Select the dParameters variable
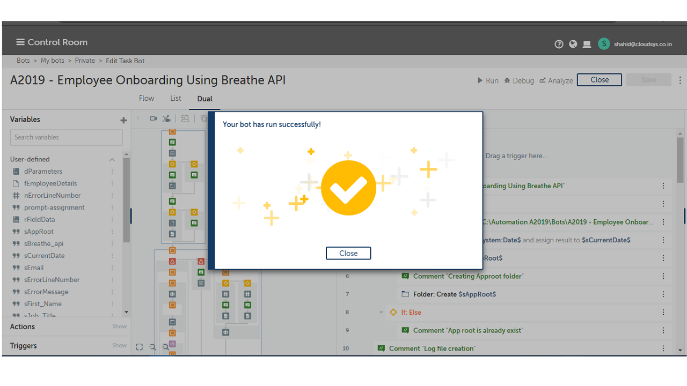687x386 pixels. pos(43,172)
